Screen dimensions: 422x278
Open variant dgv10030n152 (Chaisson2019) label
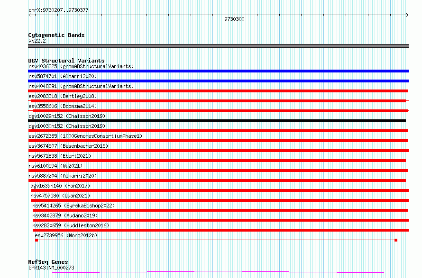[67, 126]
